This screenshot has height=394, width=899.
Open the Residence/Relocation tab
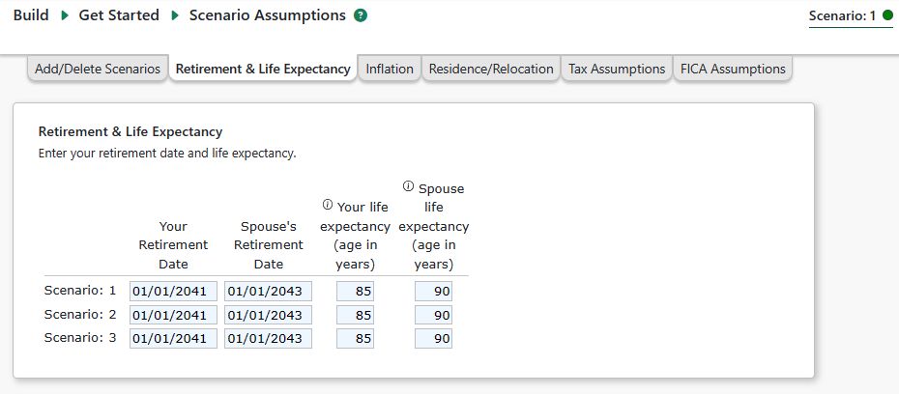click(x=491, y=70)
